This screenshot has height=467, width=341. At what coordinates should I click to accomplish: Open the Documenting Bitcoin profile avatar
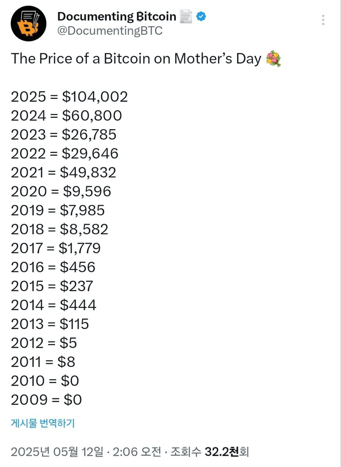pos(29,23)
